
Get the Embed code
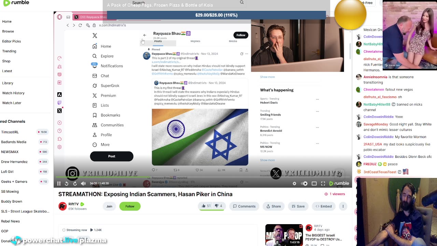coord(324,206)
